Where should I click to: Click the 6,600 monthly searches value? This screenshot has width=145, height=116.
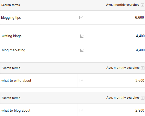pos(140,17)
